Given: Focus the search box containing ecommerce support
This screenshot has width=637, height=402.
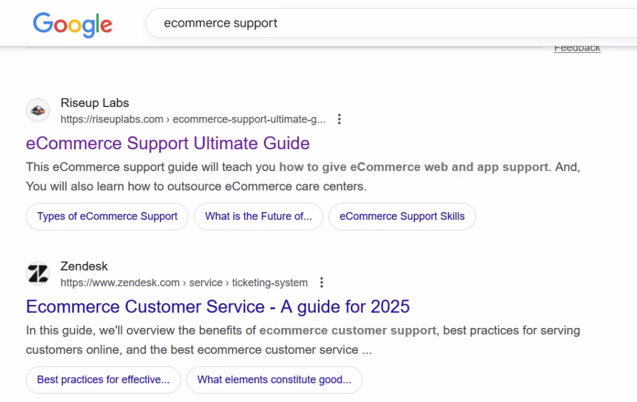Looking at the screenshot, I should tap(391, 23).
